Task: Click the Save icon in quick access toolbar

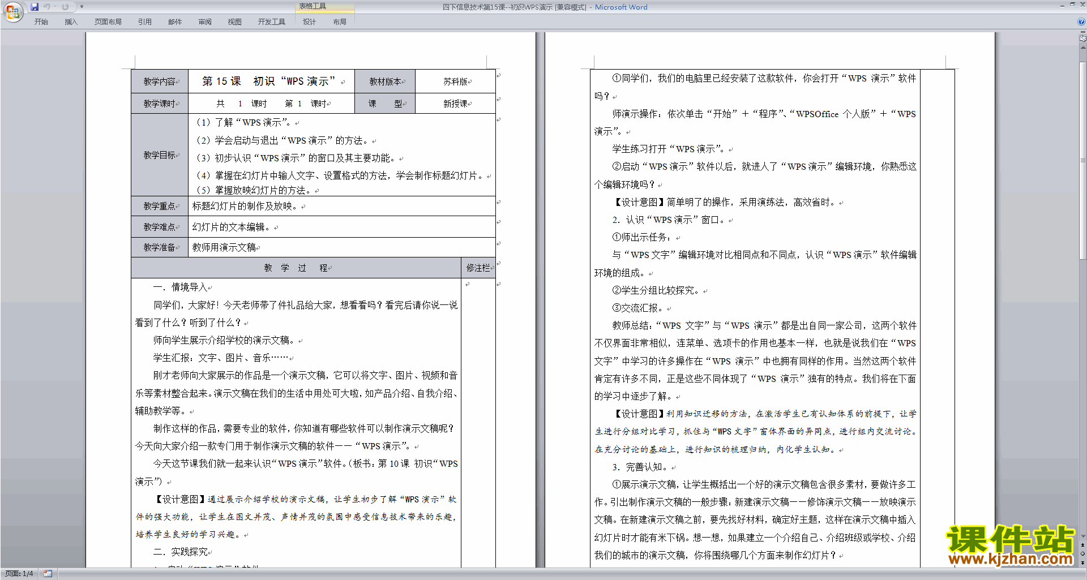Action: click(35, 7)
